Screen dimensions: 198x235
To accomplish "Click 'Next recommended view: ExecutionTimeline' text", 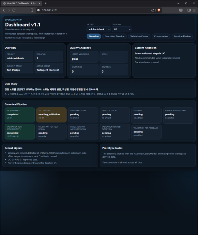I will coord(158,58).
